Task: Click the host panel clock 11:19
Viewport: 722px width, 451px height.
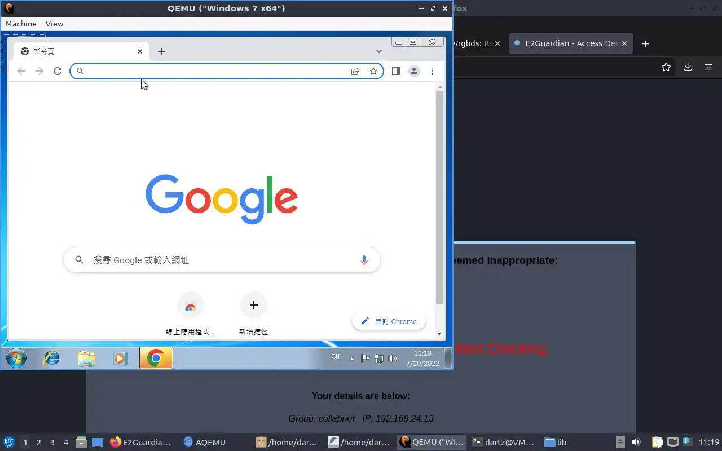Action: (x=708, y=443)
